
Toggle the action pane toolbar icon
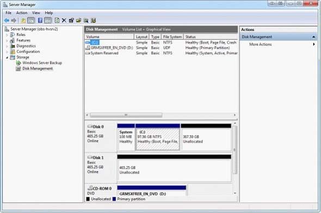[x=48, y=21]
